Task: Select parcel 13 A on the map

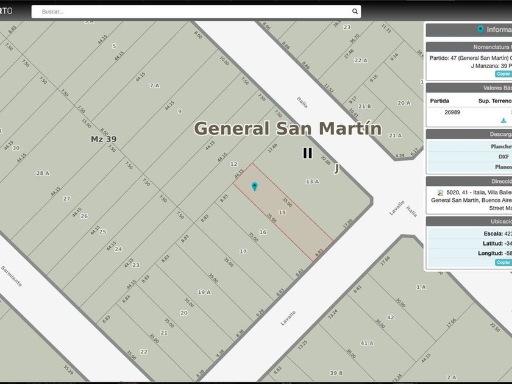Action: pyautogui.click(x=312, y=181)
